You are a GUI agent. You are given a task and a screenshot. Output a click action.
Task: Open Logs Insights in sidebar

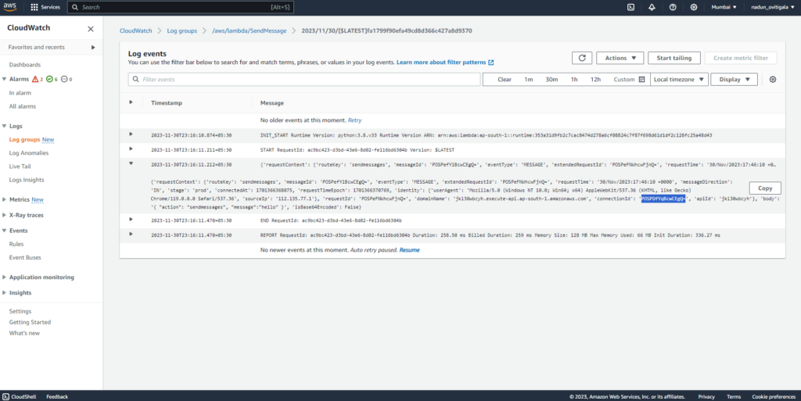(27, 180)
